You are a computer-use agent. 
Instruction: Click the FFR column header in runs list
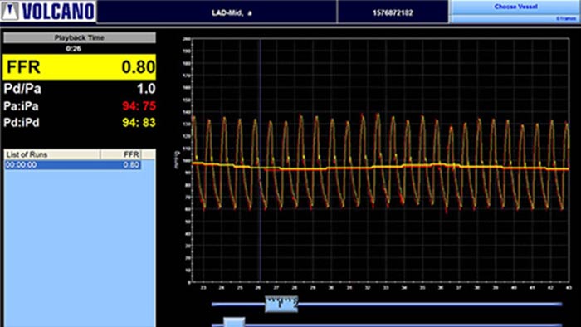(x=120, y=154)
